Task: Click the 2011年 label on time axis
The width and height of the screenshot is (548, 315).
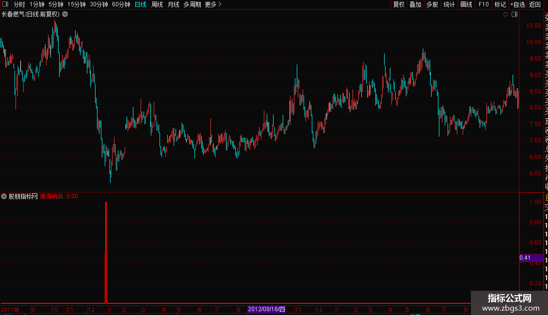Action: [10, 309]
